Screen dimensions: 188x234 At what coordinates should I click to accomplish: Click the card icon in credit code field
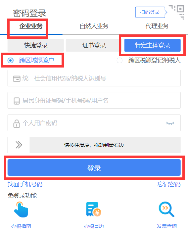[17, 79]
